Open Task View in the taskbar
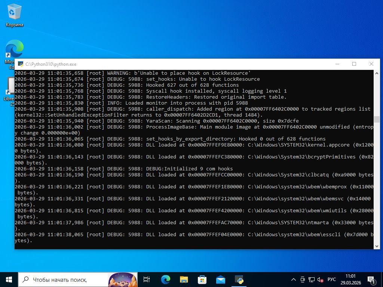This screenshot has width=383, height=287. (x=147, y=280)
